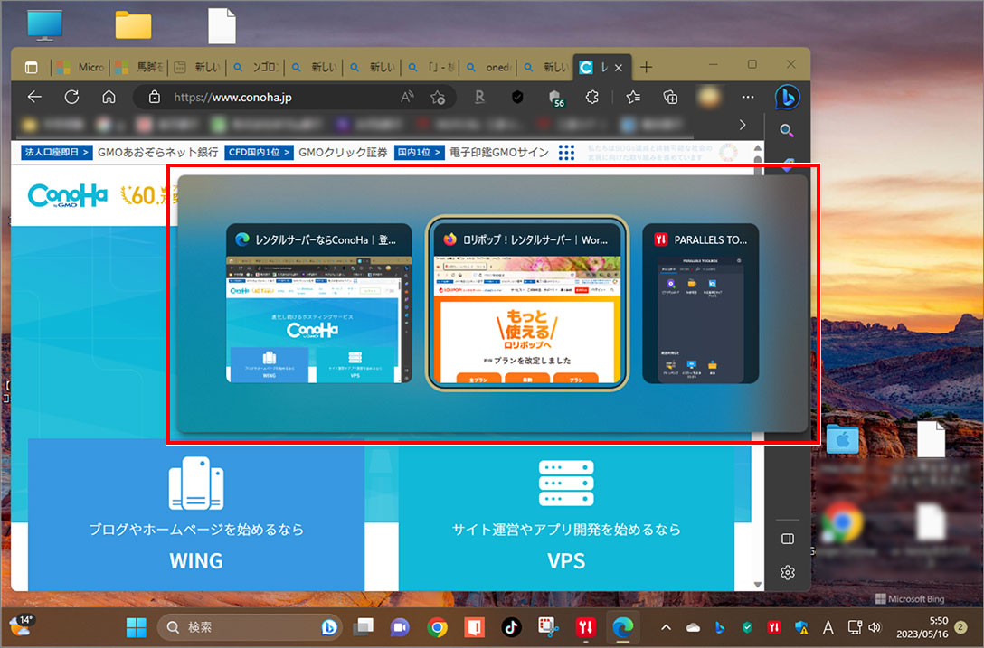Toggle the Edge sidebar layout icon
The height and width of the screenshot is (648, 984).
pos(788,539)
